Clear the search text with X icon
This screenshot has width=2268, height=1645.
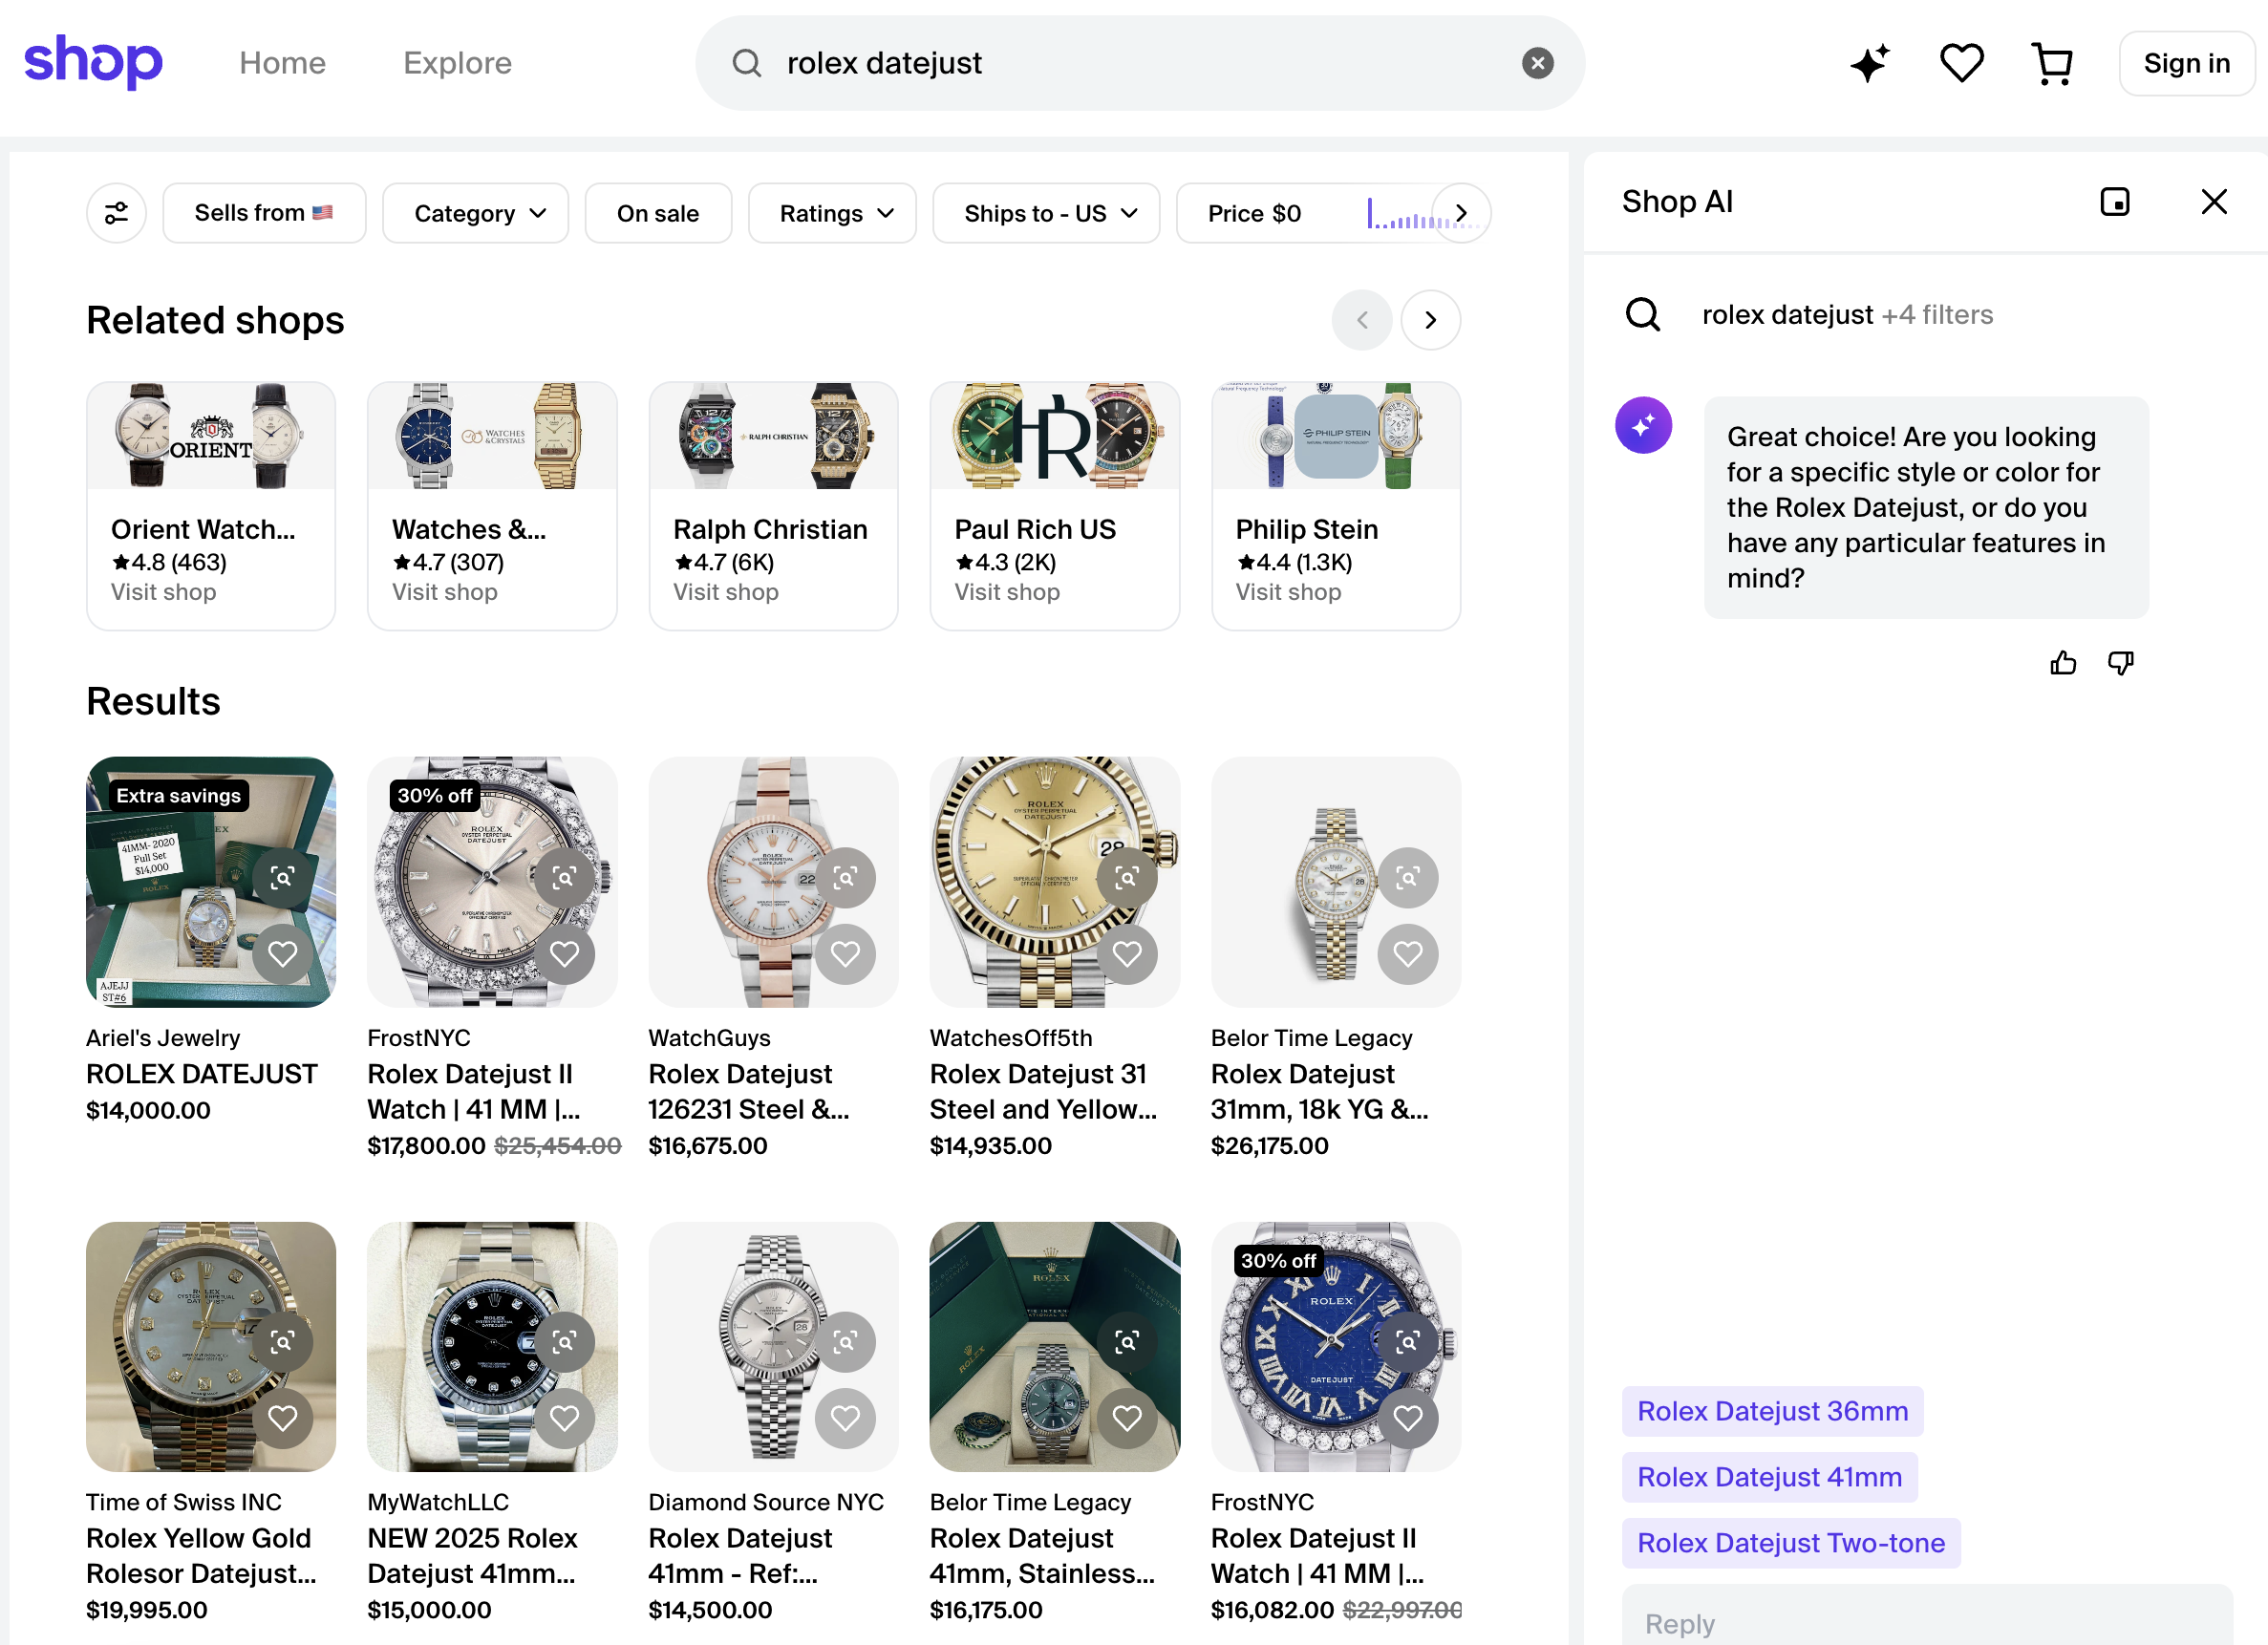point(1537,63)
